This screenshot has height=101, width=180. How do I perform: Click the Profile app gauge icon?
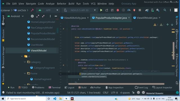point(129,10)
